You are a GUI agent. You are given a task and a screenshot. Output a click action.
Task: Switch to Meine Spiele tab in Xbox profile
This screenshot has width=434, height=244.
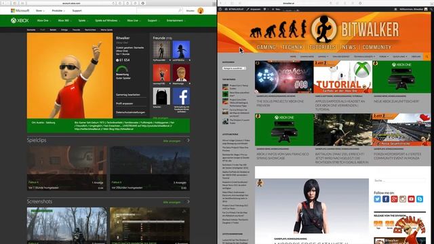point(106,30)
